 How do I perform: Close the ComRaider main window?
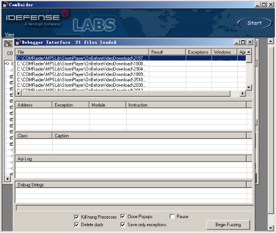pos(271,4)
